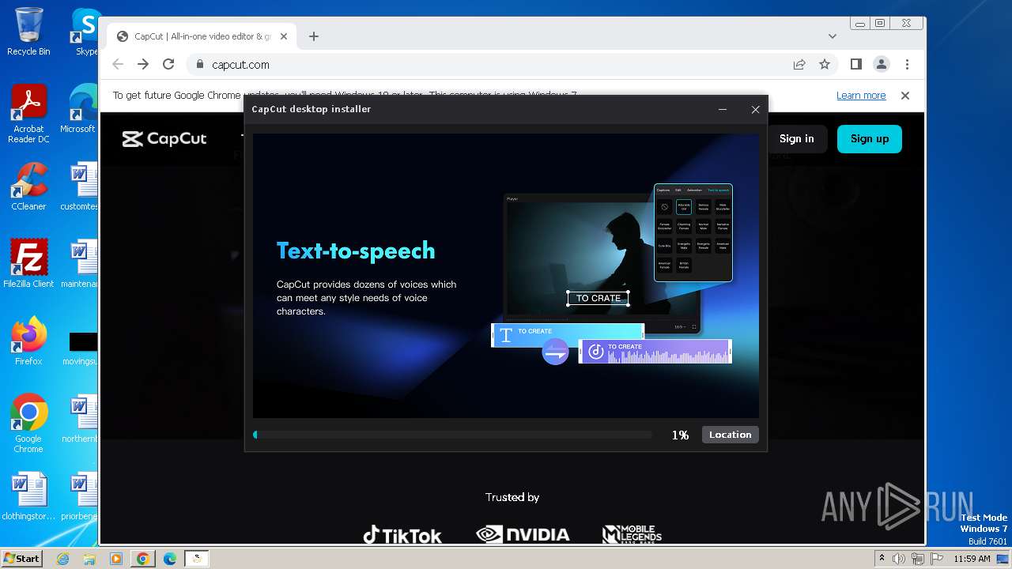Select the Firefox desktop icon

coord(28,341)
